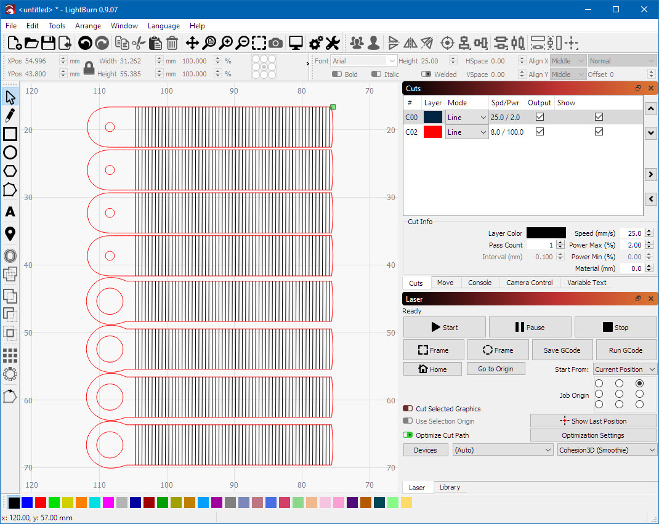659x524 pixels.
Task: Disable Optimize Cut Path toggle
Action: 408,435
